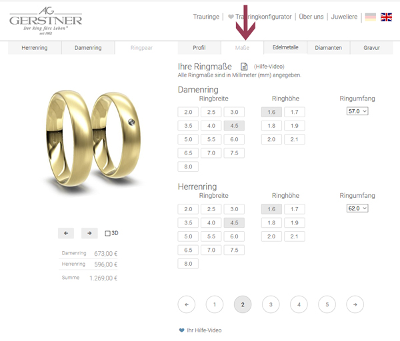Open Über uns page link
This screenshot has height=341, width=400.
(311, 17)
